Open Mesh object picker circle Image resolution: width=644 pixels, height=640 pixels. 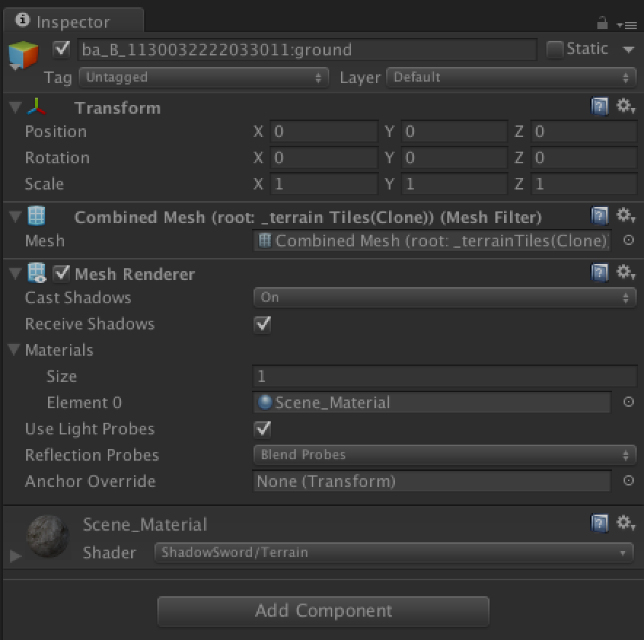coord(628,241)
